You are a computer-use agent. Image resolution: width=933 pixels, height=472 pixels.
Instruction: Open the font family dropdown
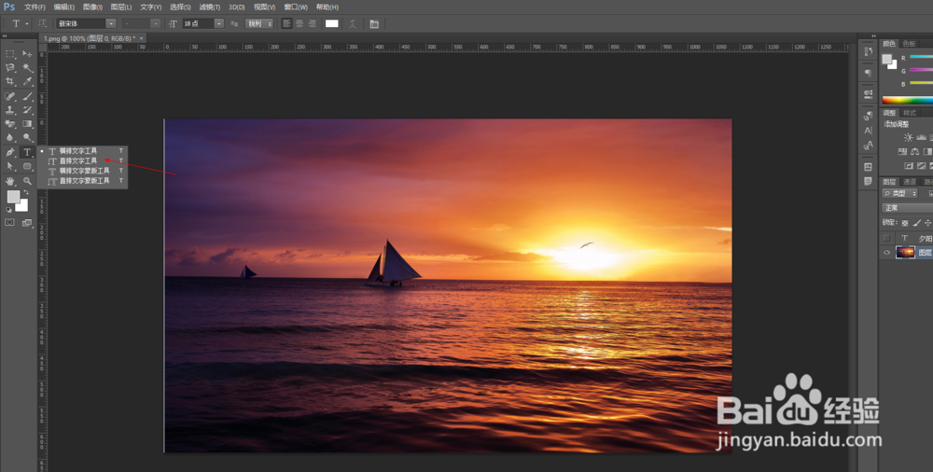111,24
